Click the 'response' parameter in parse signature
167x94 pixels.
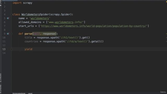click(49, 34)
